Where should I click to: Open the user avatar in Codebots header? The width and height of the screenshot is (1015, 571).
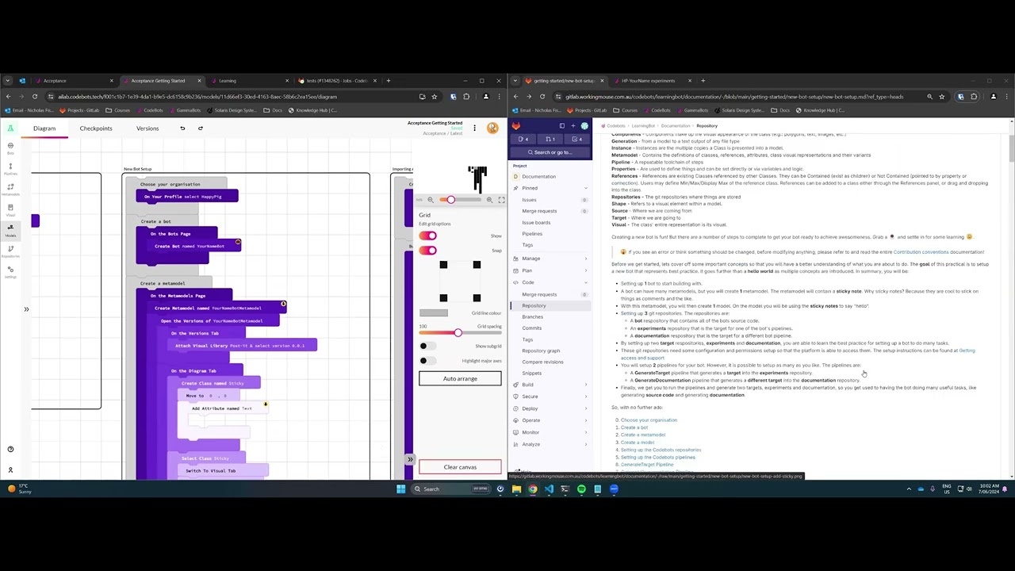click(492, 128)
